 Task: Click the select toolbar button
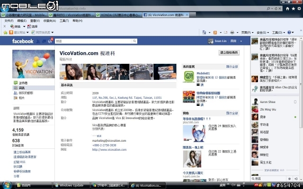(x=33, y=26)
